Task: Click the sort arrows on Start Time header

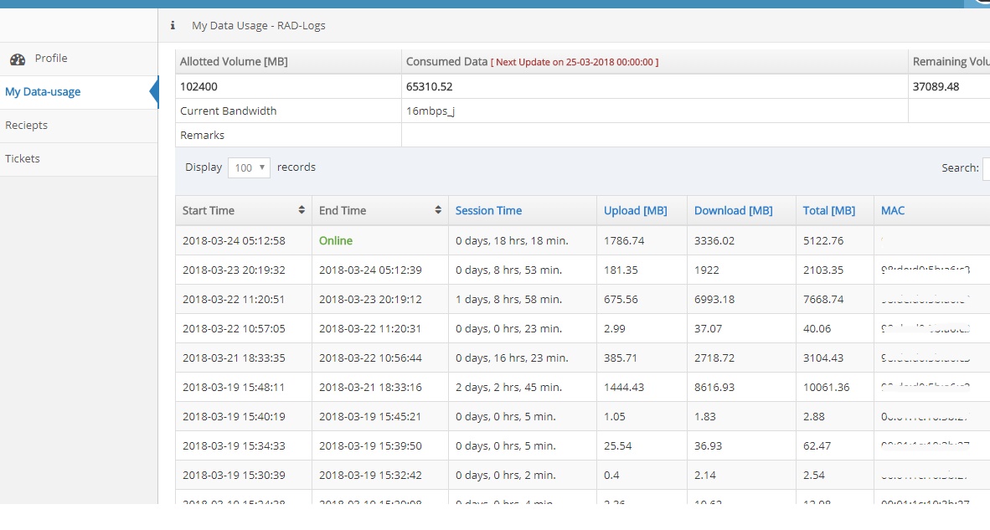Action: (303, 210)
